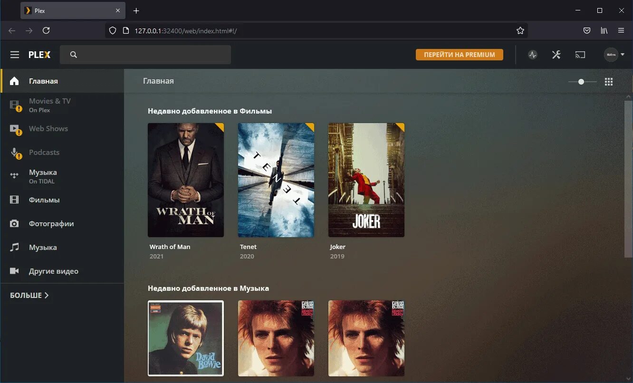Open Joker movie poster
This screenshot has height=383, width=633.
366,180
